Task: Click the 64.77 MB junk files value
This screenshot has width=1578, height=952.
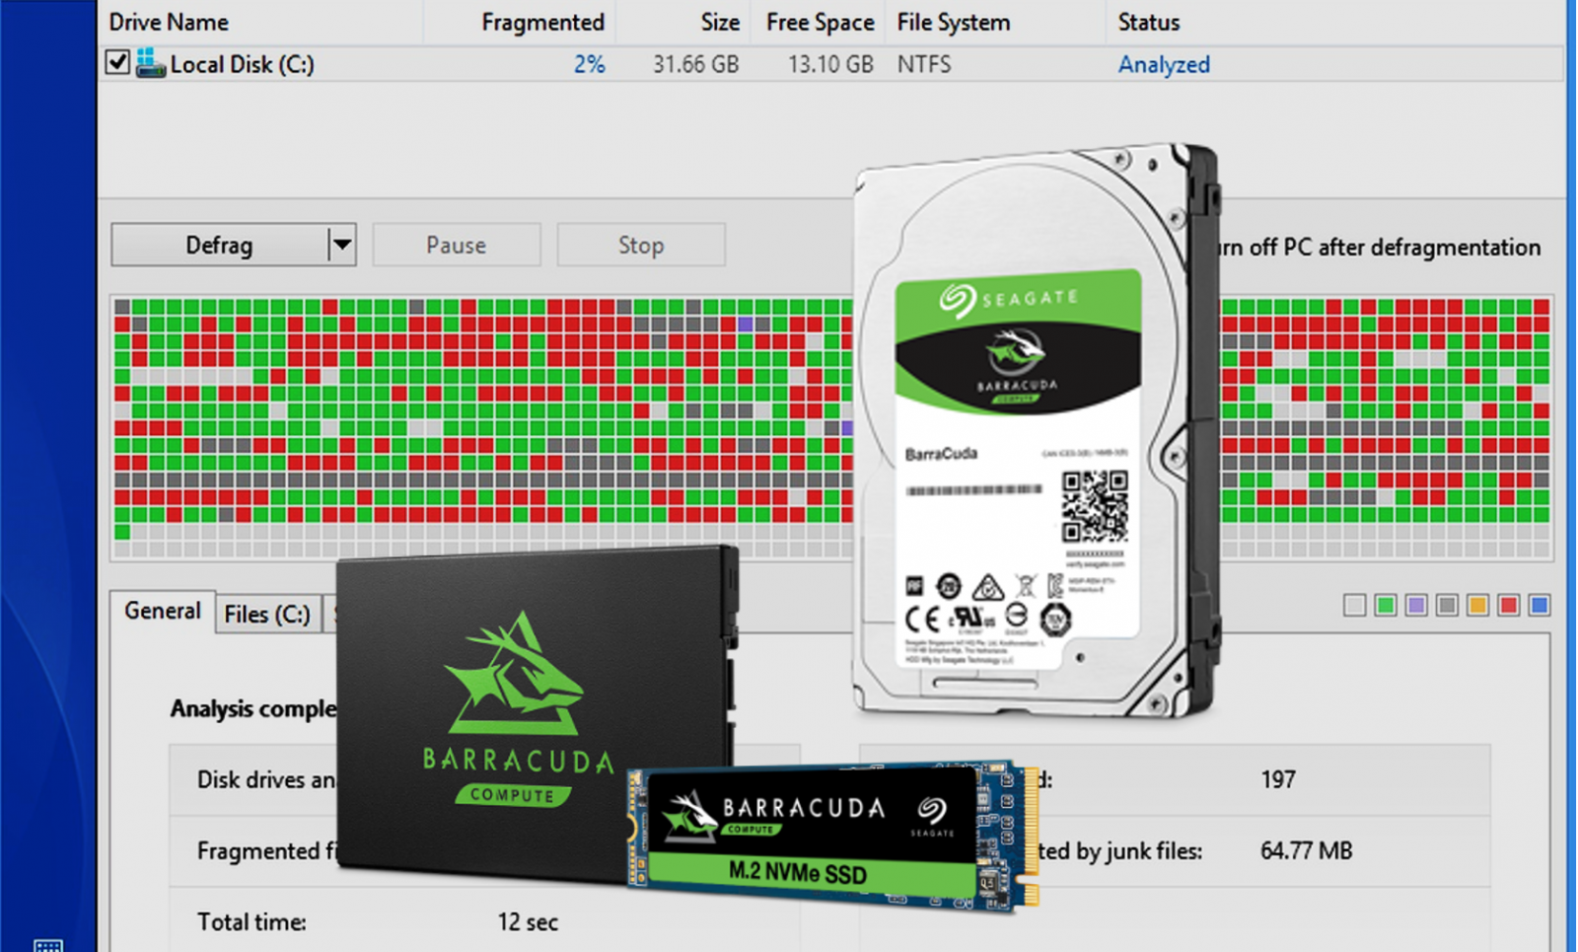Action: [1307, 850]
